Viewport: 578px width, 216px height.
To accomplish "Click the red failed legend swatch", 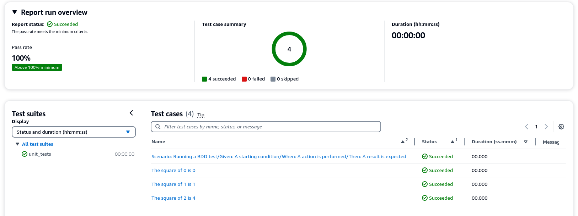I will pos(244,79).
